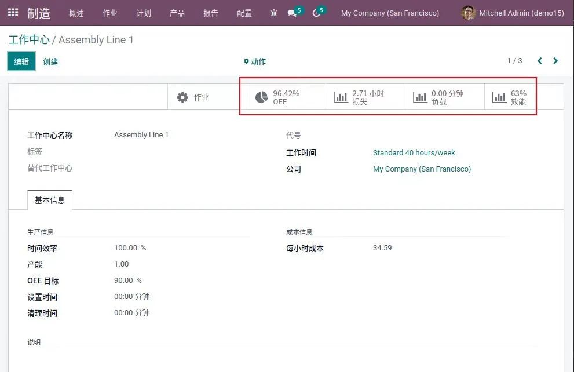Click the 创建 create button
The image size is (574, 372).
(x=50, y=61)
